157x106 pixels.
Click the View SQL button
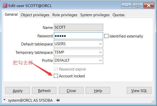click(x=139, y=91)
